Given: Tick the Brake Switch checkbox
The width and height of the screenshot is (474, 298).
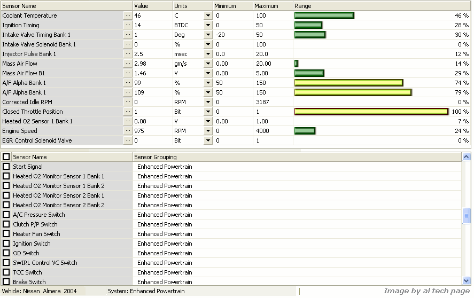Looking at the screenshot, I should 6,282.
